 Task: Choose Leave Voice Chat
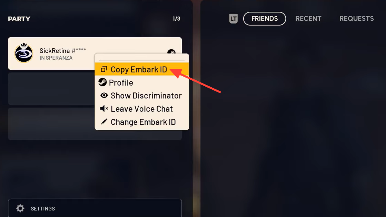click(x=142, y=109)
